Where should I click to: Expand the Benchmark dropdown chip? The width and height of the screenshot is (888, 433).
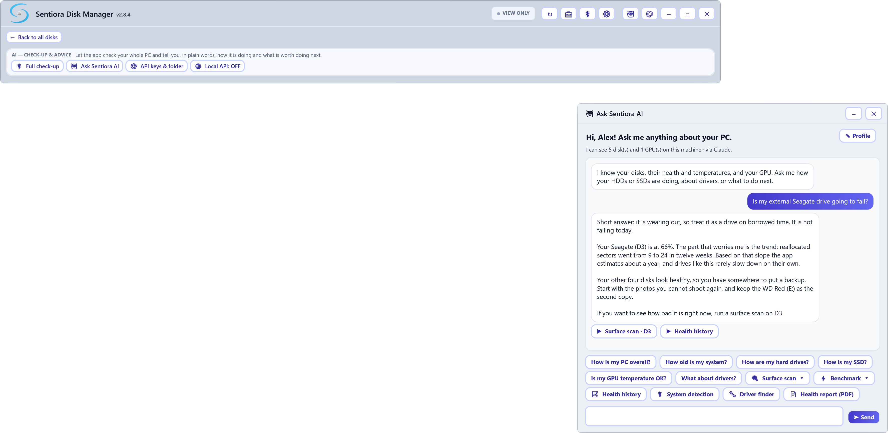844,378
